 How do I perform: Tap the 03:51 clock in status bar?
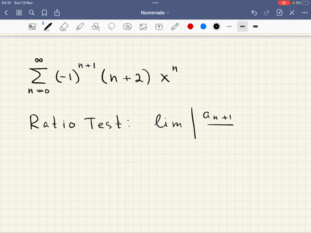(6, 3)
